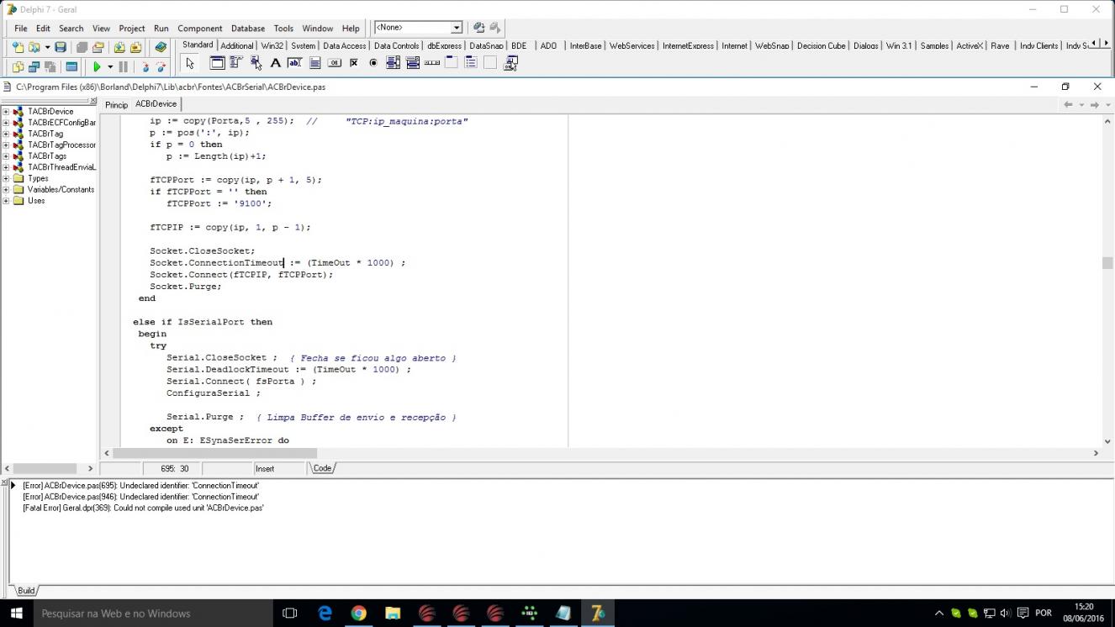Select first error about ConnectionTimeout line 695
The image size is (1115, 627).
tap(140, 486)
